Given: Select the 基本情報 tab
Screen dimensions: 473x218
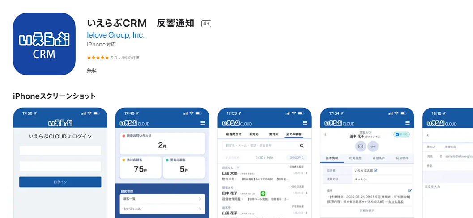Looking at the screenshot, I should pos(332,158).
